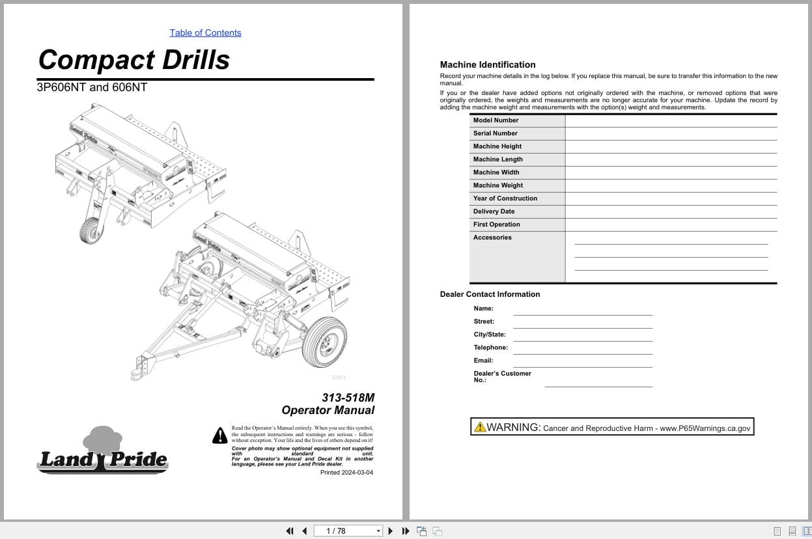Go to the first page

click(290, 531)
